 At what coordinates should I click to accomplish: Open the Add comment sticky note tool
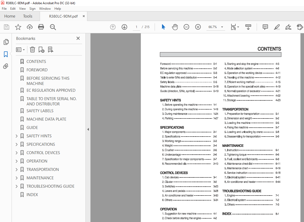(x=265, y=27)
